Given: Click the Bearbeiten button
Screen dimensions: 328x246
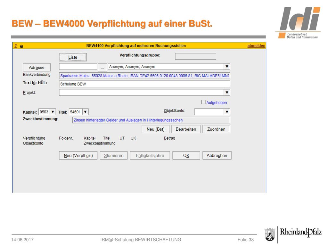Looking at the screenshot, I should point(186,129).
